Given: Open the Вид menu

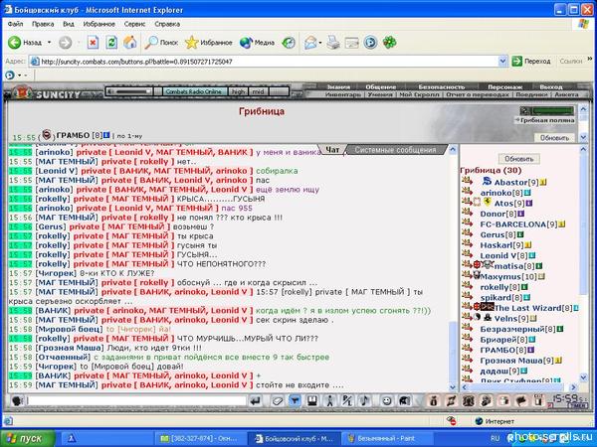Looking at the screenshot, I should pyautogui.click(x=69, y=24).
